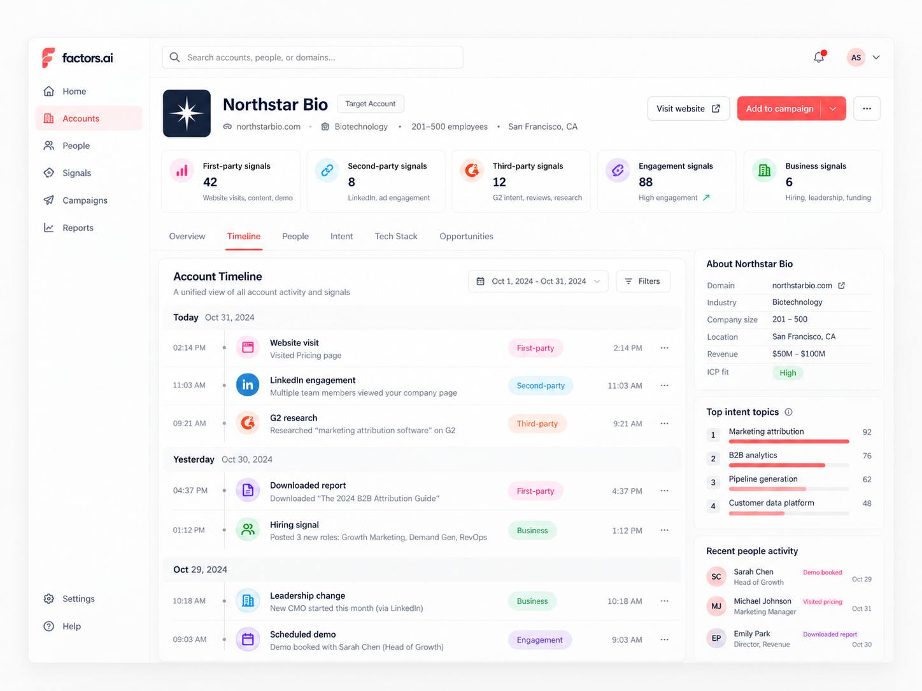Screen dimensions: 922x691
Task: Open options for the Leadership change row
Action: coord(664,601)
